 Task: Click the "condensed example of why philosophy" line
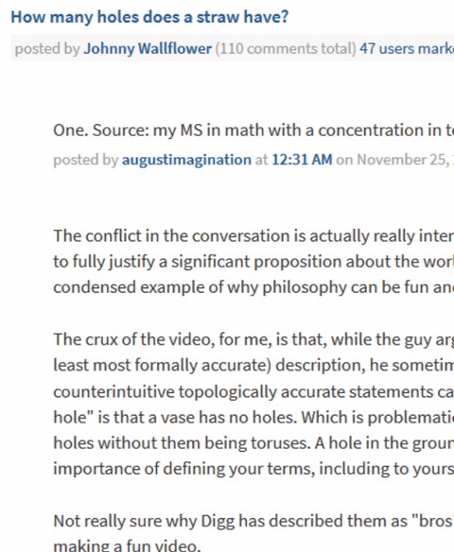(253, 287)
